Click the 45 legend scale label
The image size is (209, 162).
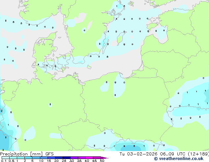[x=94, y=161]
